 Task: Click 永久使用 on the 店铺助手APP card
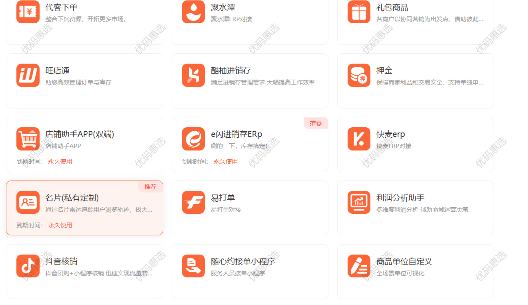point(60,162)
